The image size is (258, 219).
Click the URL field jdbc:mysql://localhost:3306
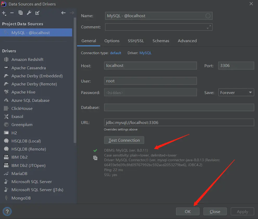179,122
